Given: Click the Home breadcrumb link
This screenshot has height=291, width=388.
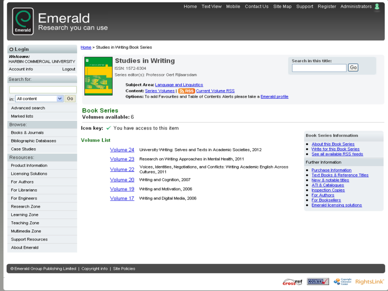Looking at the screenshot, I should tap(86, 47).
